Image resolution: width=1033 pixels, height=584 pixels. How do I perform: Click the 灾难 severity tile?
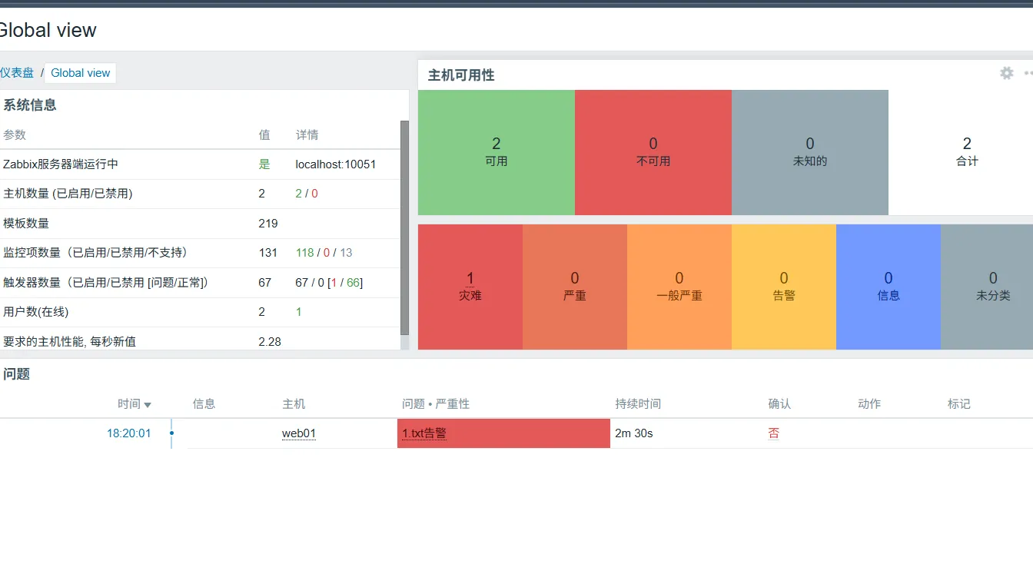point(470,287)
